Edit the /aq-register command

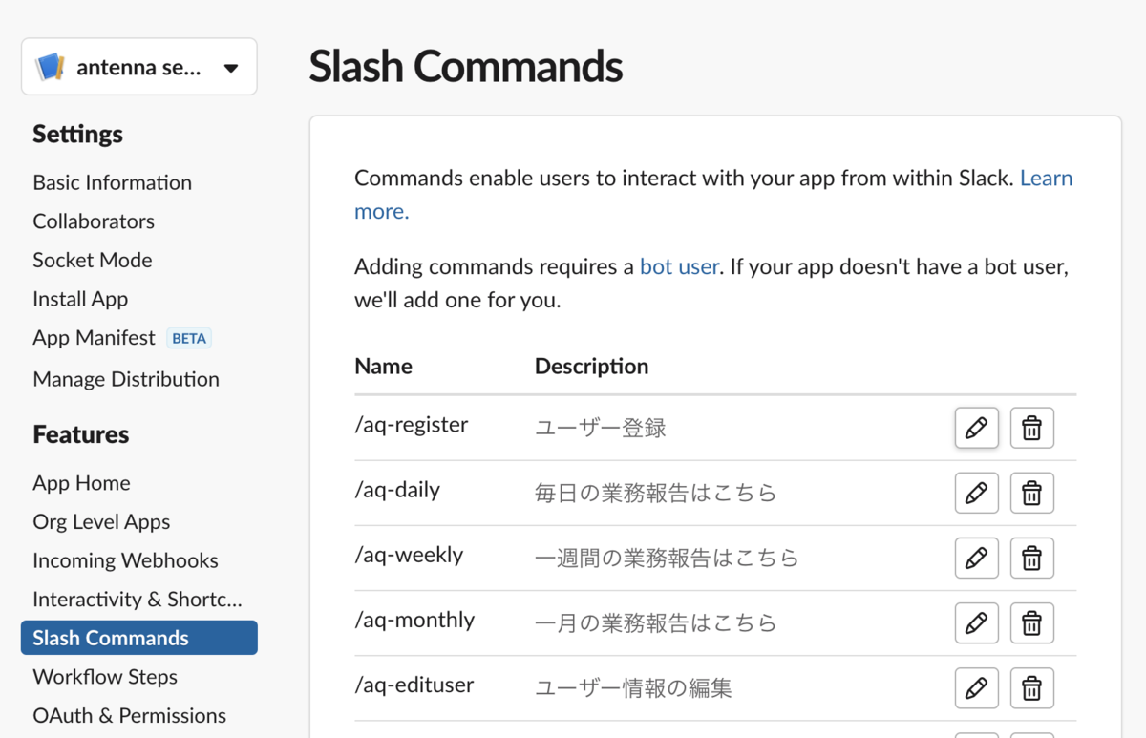(x=976, y=428)
